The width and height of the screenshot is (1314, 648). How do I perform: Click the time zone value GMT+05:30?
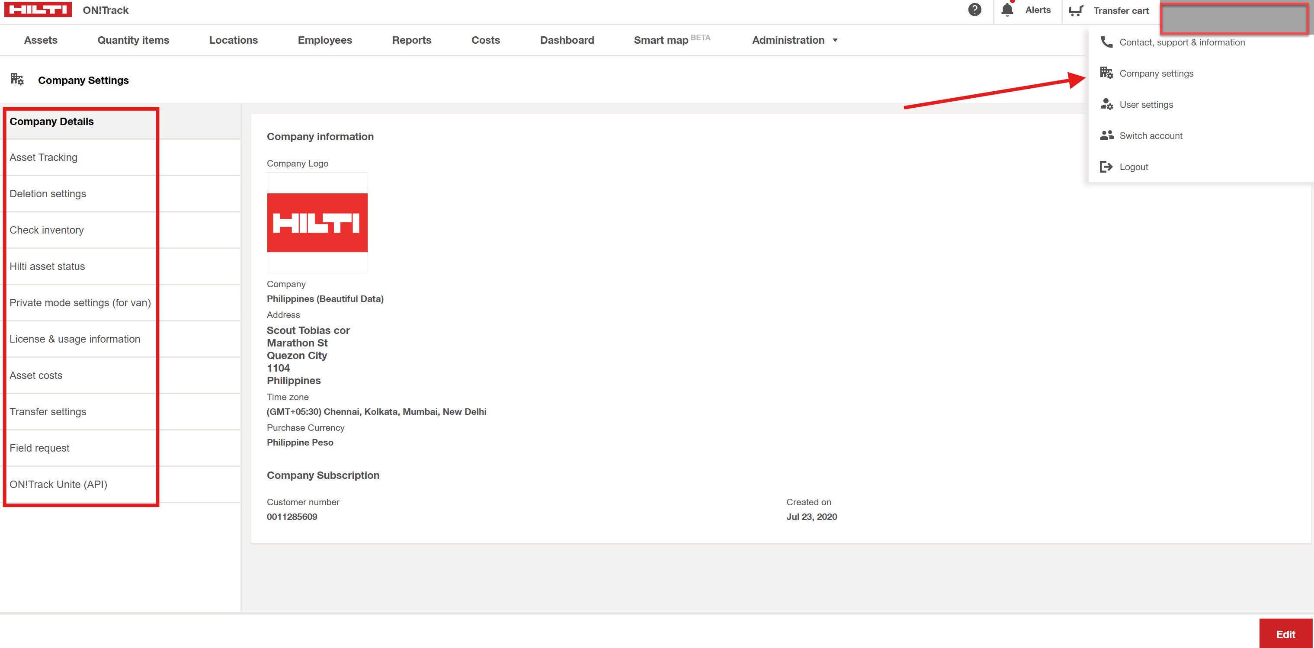click(376, 412)
